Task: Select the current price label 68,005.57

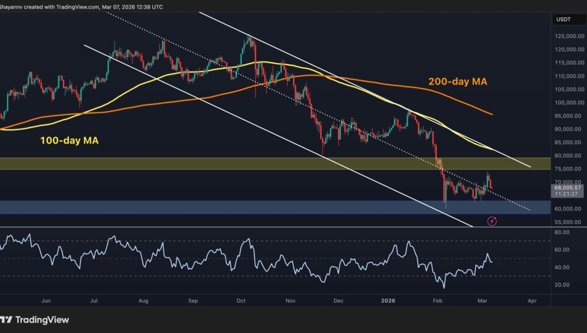Action: point(567,188)
